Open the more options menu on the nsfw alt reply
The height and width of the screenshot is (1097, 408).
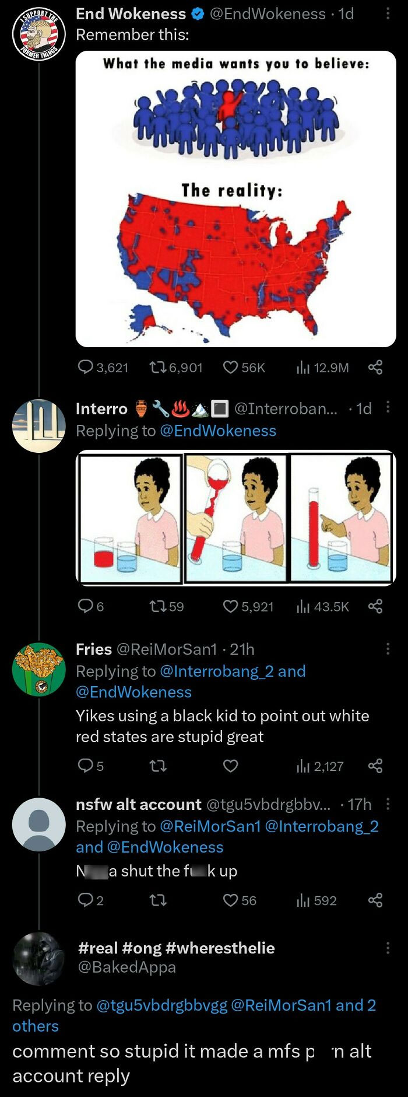[388, 803]
